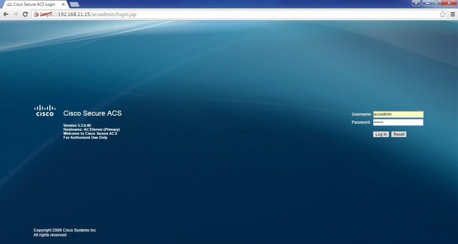Open the Chrome hamburger menu
This screenshot has height=244, width=458.
tap(452, 14)
